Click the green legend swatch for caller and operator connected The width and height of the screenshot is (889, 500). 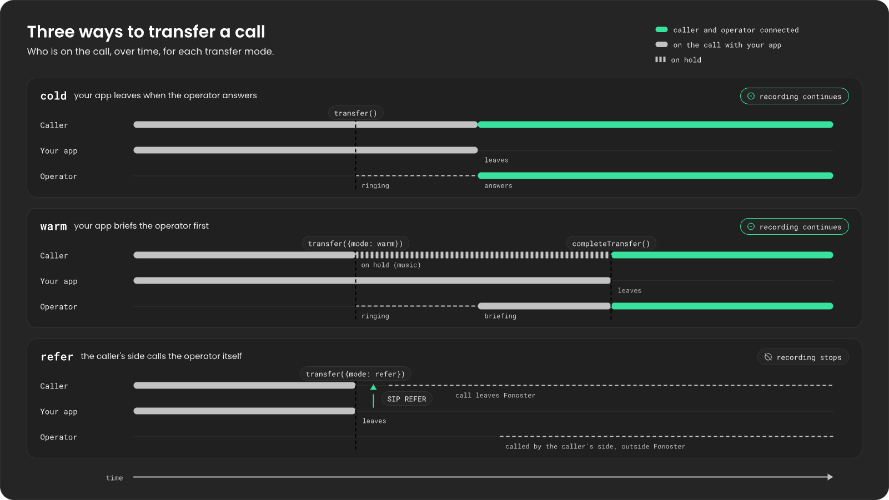coord(661,29)
